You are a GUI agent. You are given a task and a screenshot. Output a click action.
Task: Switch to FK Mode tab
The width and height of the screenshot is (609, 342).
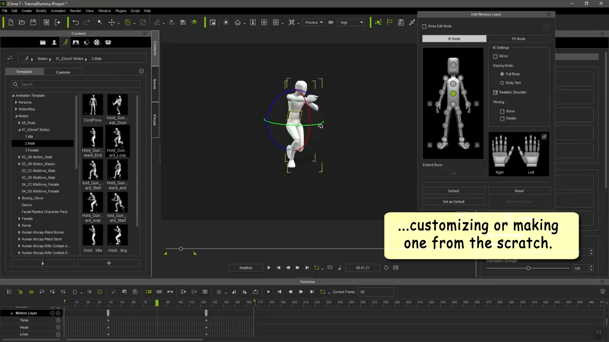518,38
